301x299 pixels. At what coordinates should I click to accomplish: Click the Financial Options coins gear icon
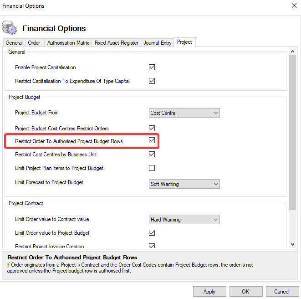coord(10,27)
